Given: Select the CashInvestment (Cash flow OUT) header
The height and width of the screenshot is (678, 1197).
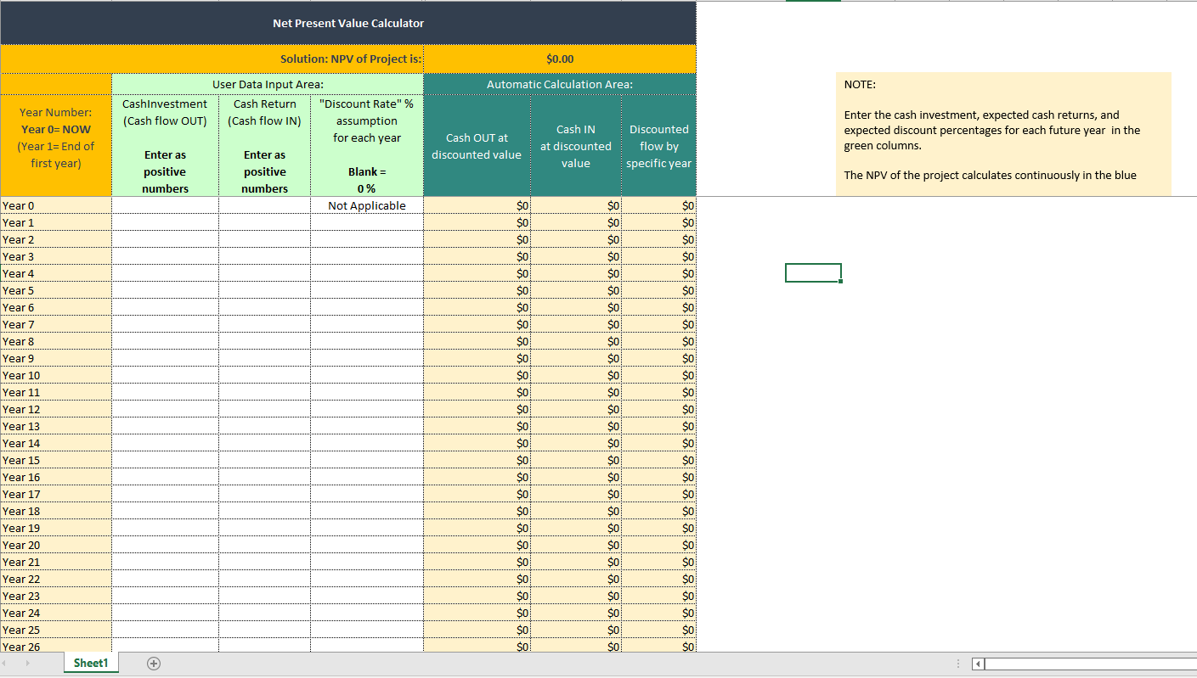Looking at the screenshot, I should [165, 145].
